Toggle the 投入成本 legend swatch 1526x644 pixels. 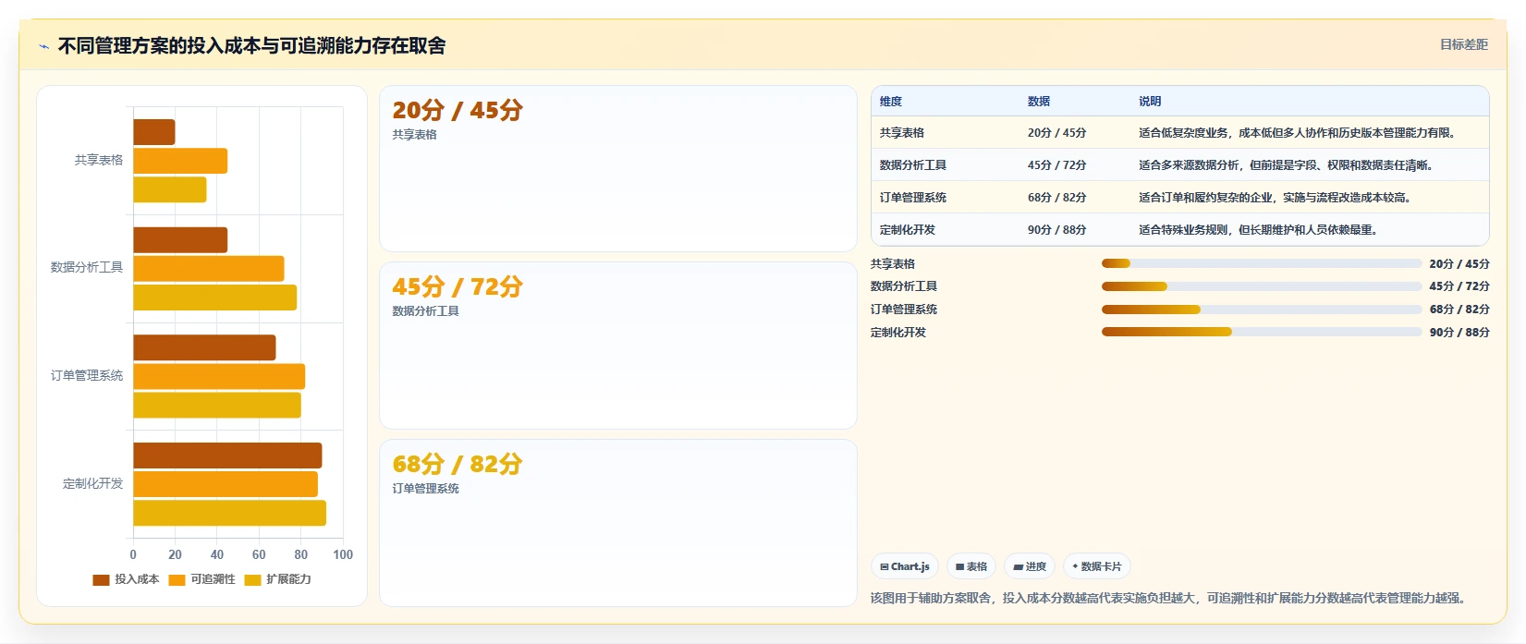[x=101, y=579]
